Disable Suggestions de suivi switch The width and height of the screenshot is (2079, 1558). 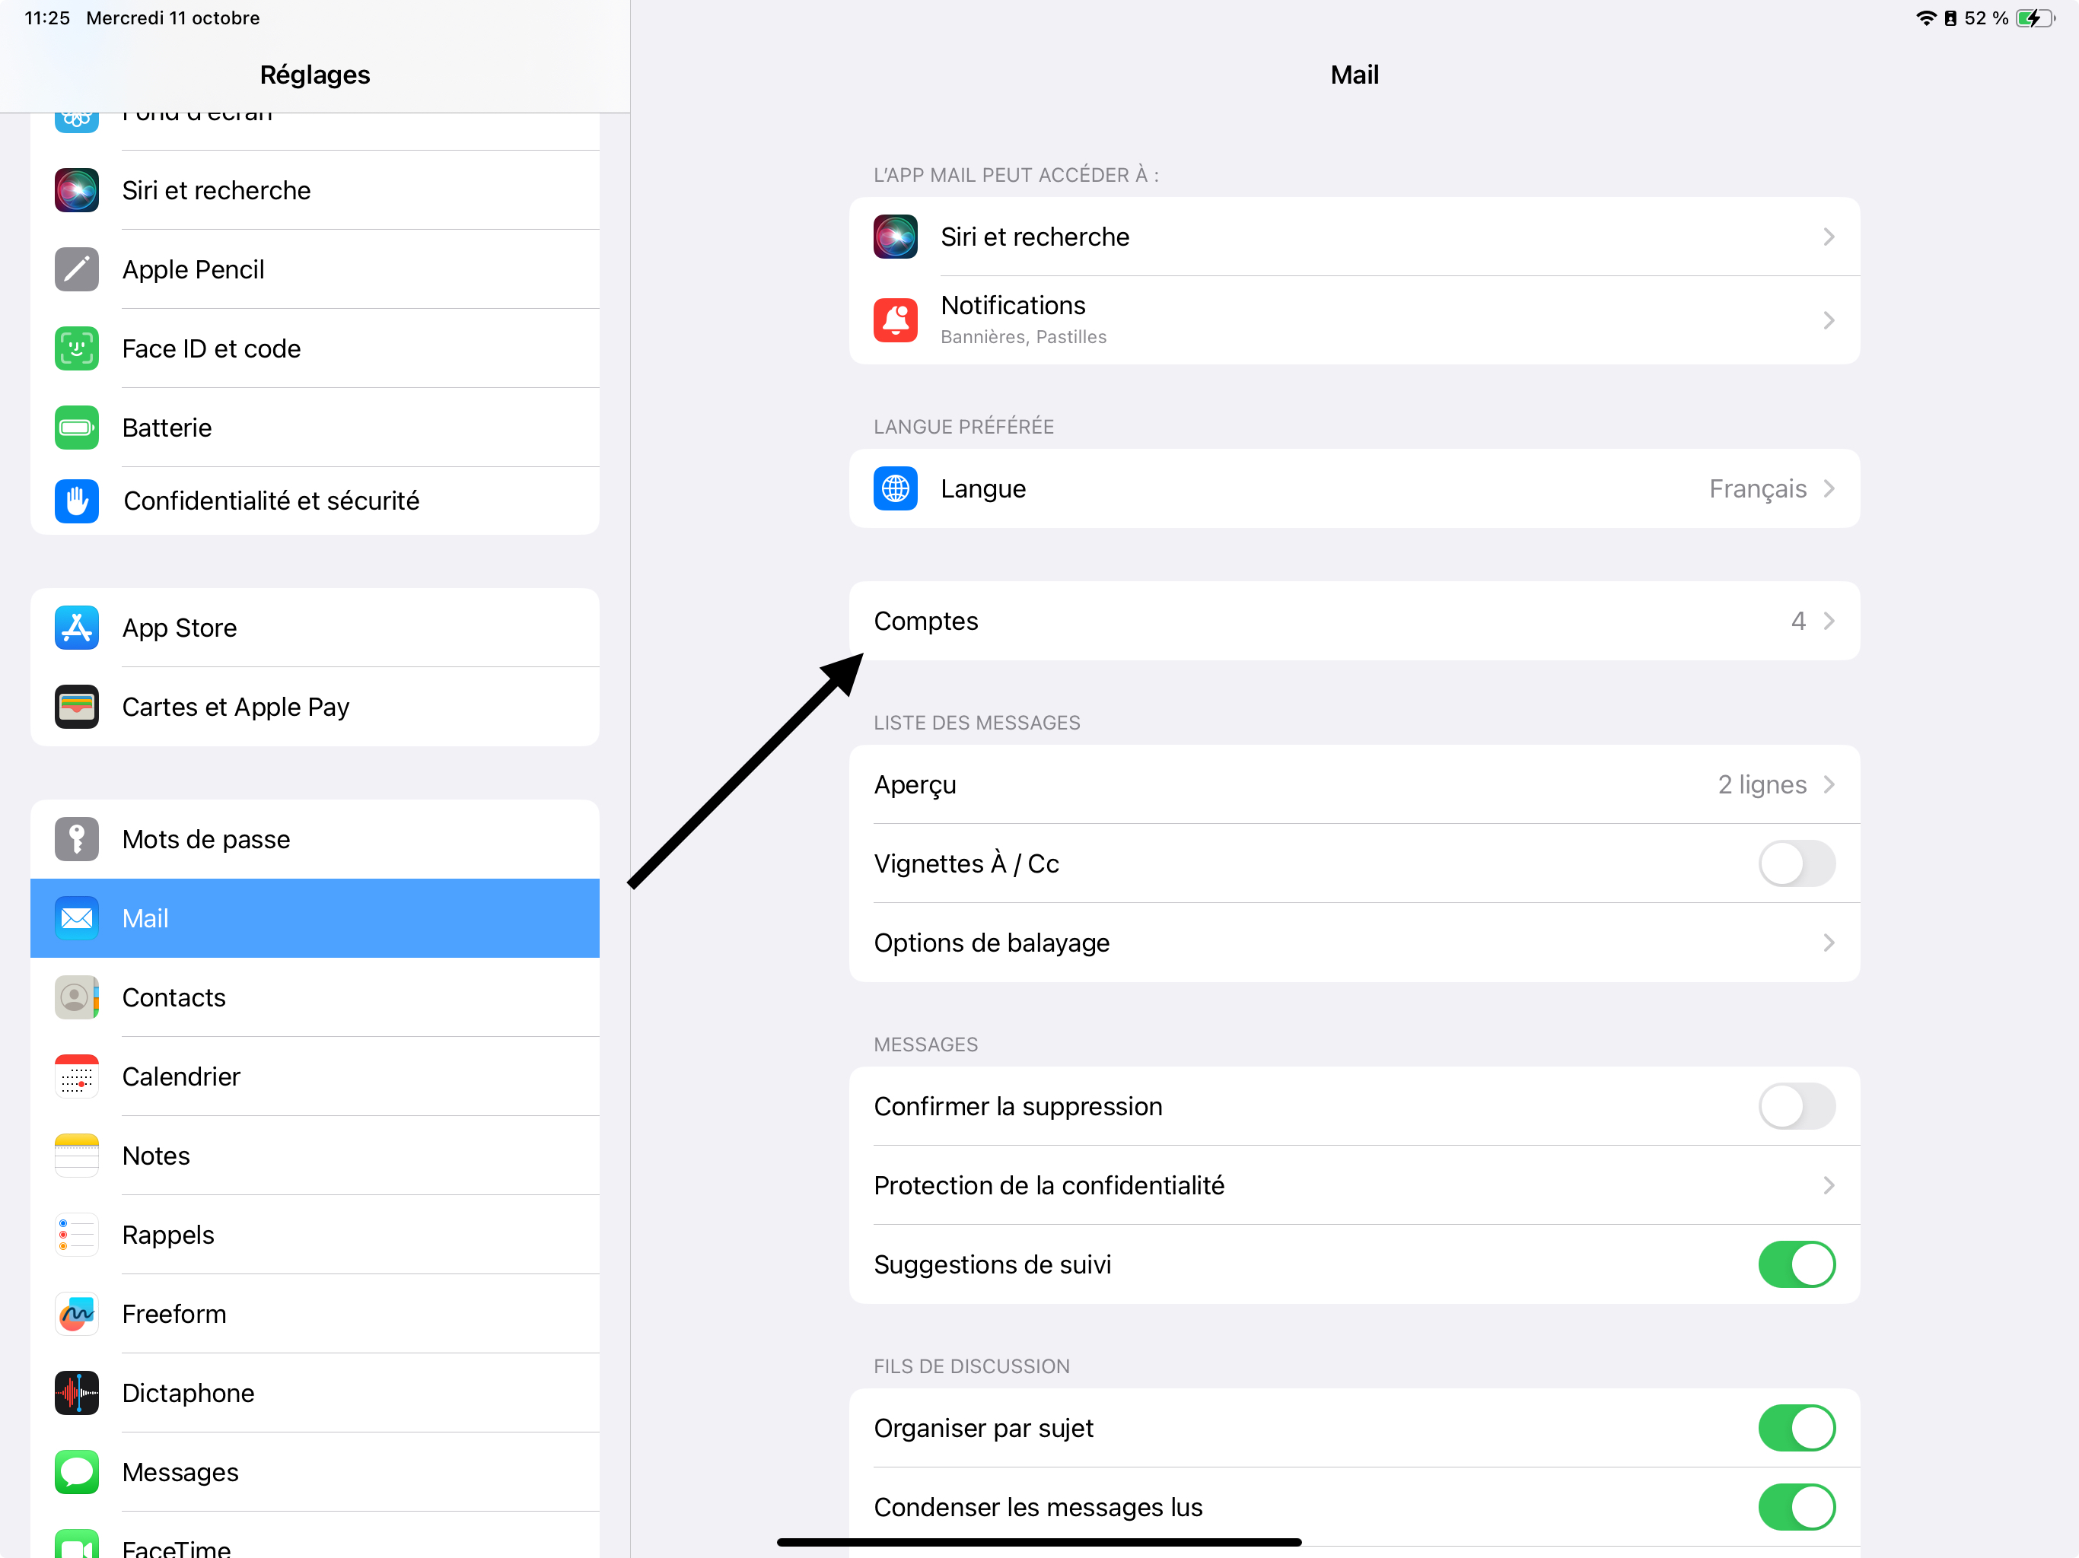click(1797, 1264)
